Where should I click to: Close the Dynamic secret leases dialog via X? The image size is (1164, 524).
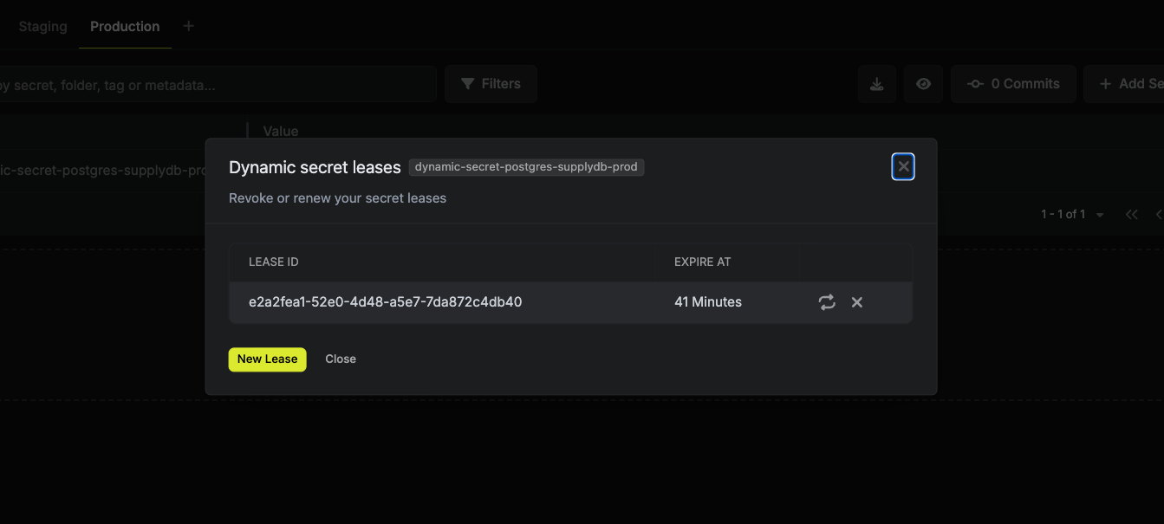(x=903, y=166)
